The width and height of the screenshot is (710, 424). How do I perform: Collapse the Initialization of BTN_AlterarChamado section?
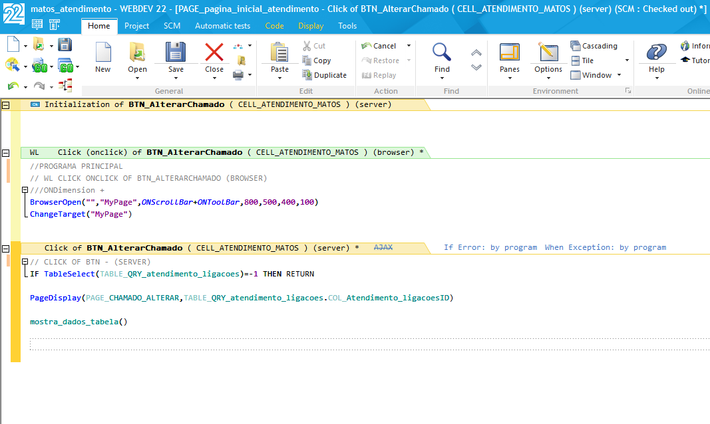point(5,104)
